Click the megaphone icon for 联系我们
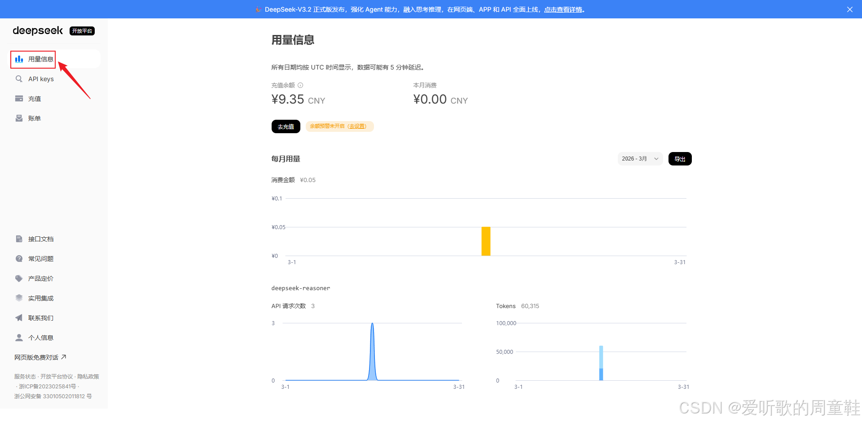Image resolution: width=862 pixels, height=422 pixels. click(19, 318)
